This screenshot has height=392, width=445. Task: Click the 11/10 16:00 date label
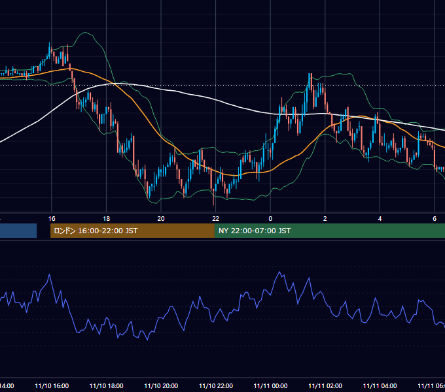tap(52, 386)
